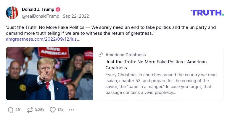
Task: Open the "Just the Truth" card headline
Action: pos(156,65)
